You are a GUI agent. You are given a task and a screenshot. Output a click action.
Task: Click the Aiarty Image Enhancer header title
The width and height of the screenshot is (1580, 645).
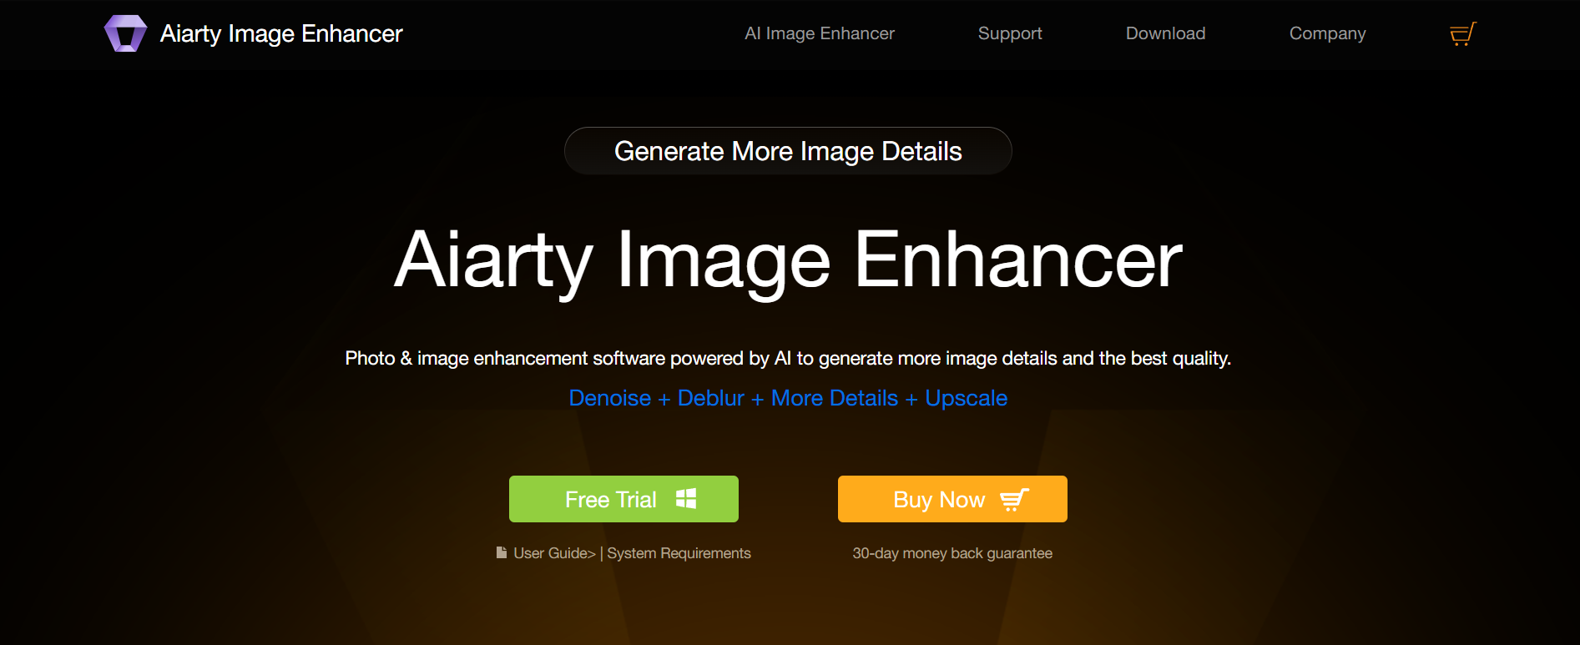tap(281, 33)
